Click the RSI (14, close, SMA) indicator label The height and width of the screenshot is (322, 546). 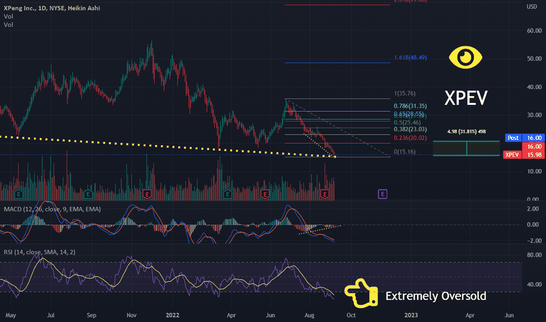[39, 252]
